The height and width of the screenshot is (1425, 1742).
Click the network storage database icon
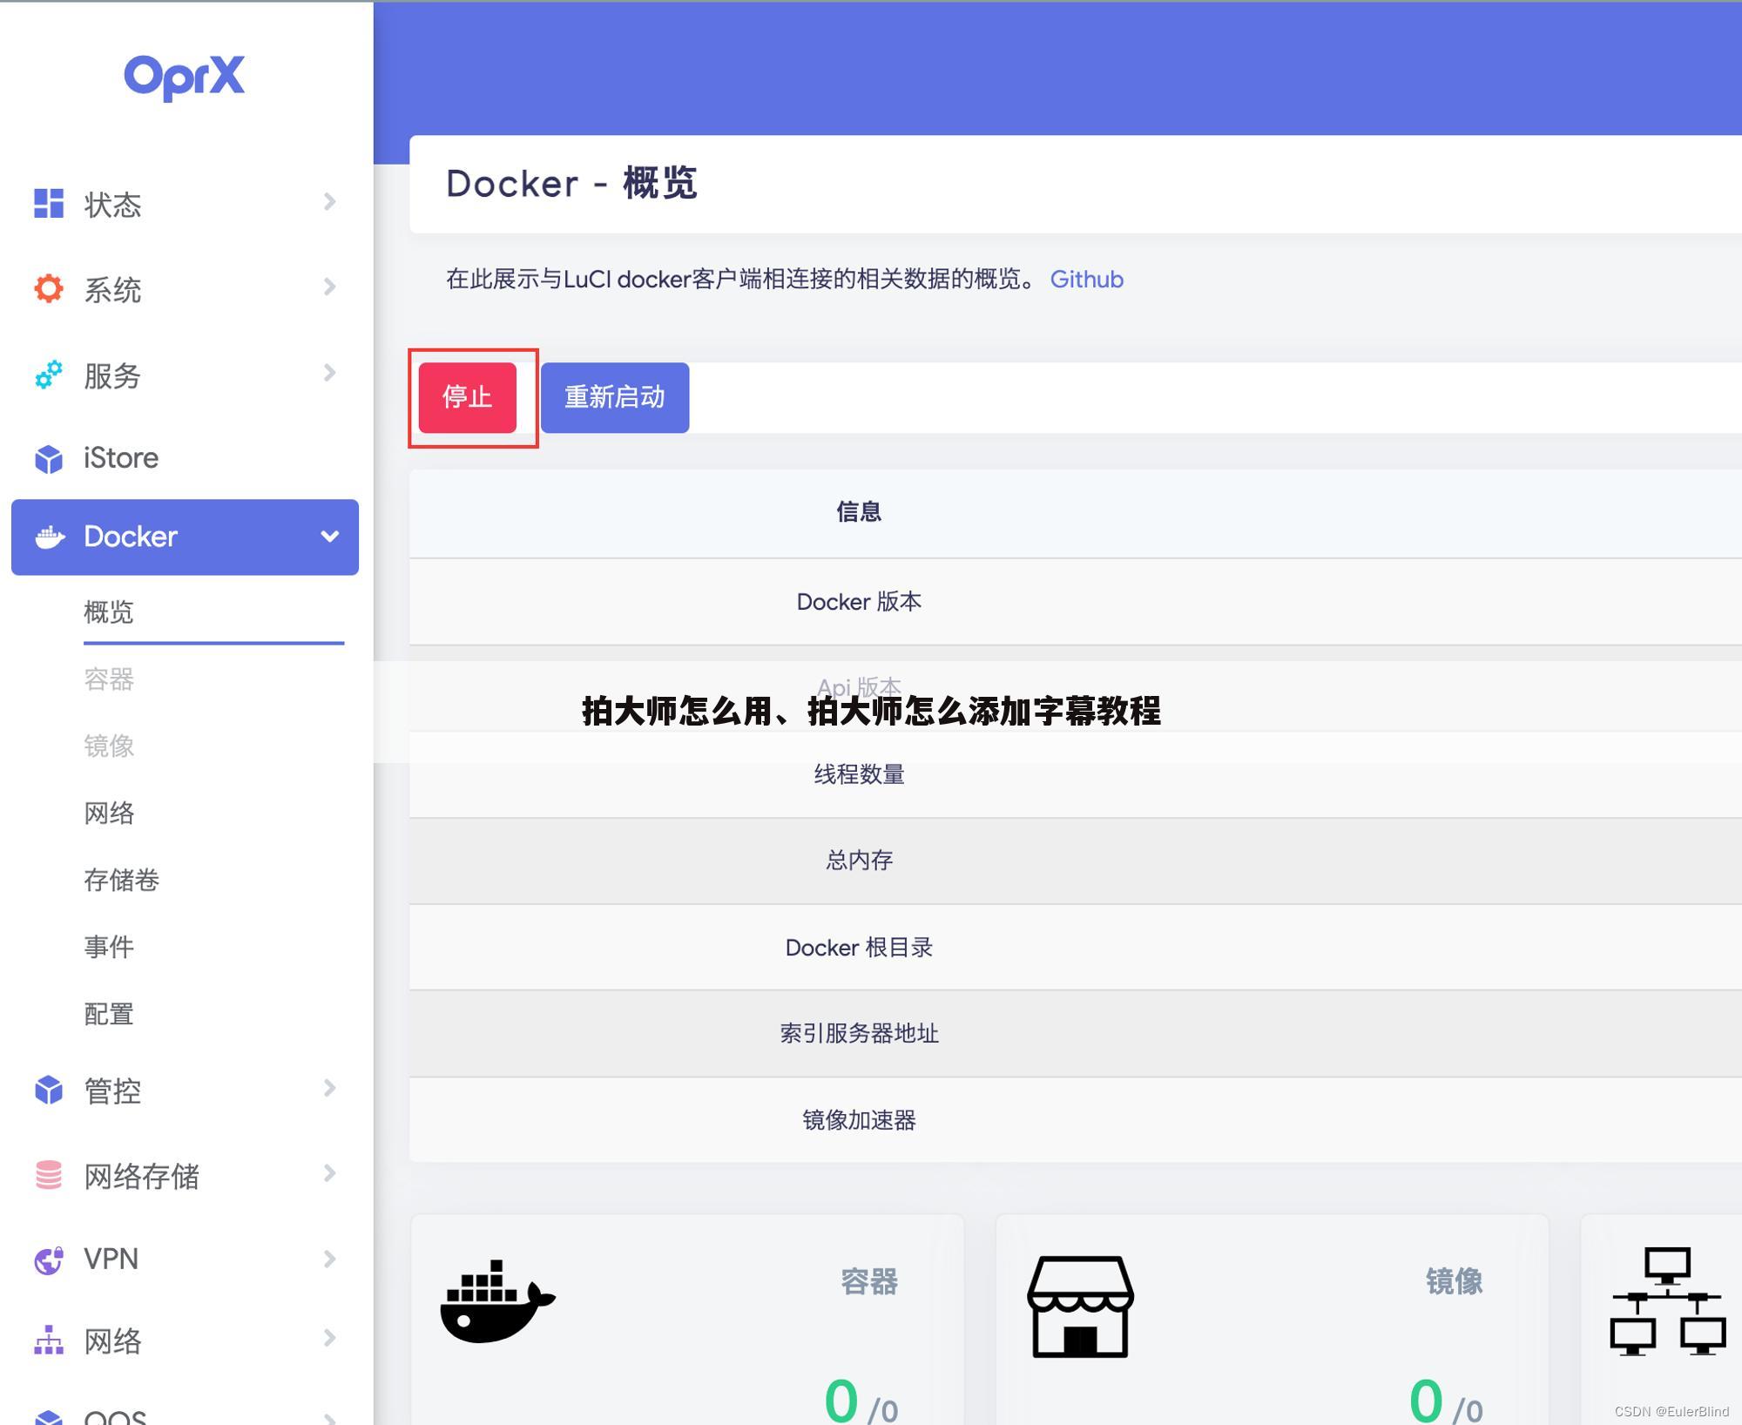click(x=49, y=1174)
